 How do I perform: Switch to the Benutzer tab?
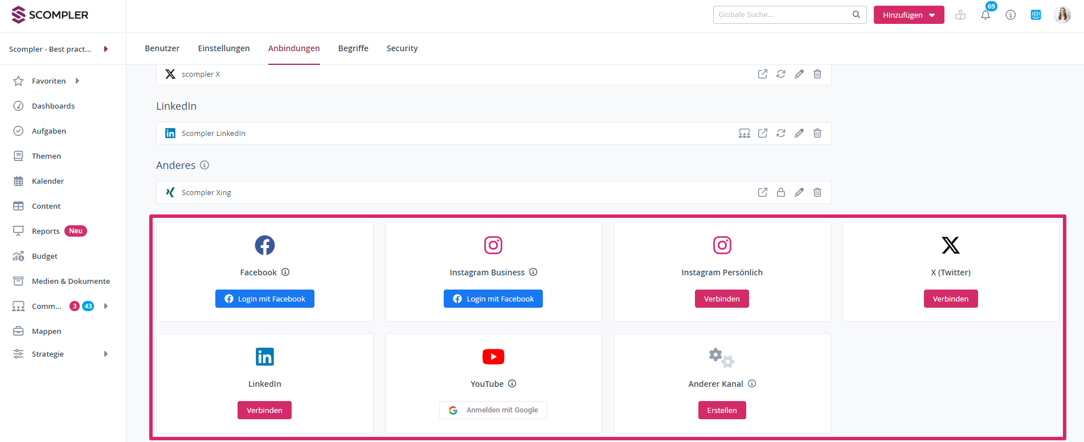click(162, 48)
